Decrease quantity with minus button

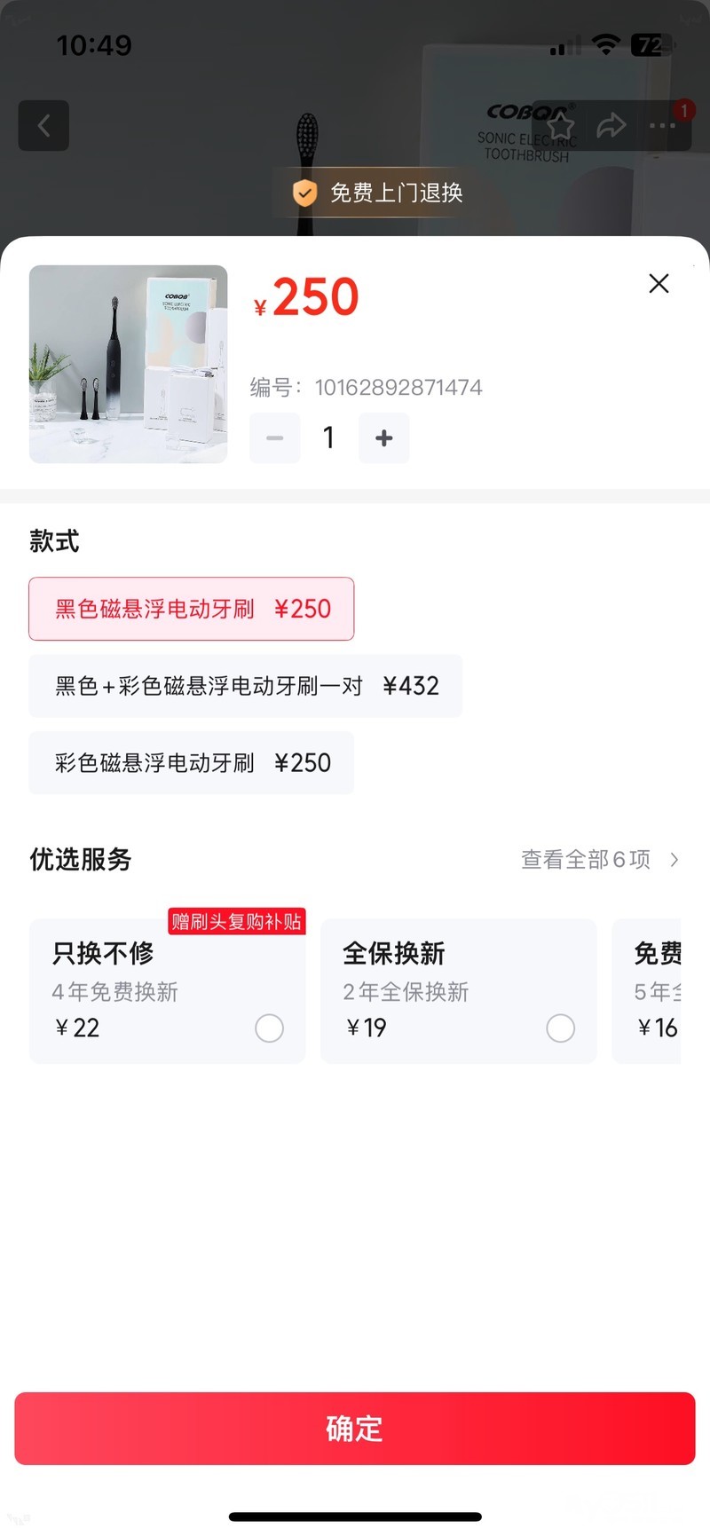(x=275, y=437)
